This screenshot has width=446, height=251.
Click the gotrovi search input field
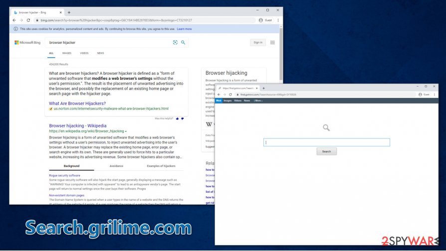point(327,142)
